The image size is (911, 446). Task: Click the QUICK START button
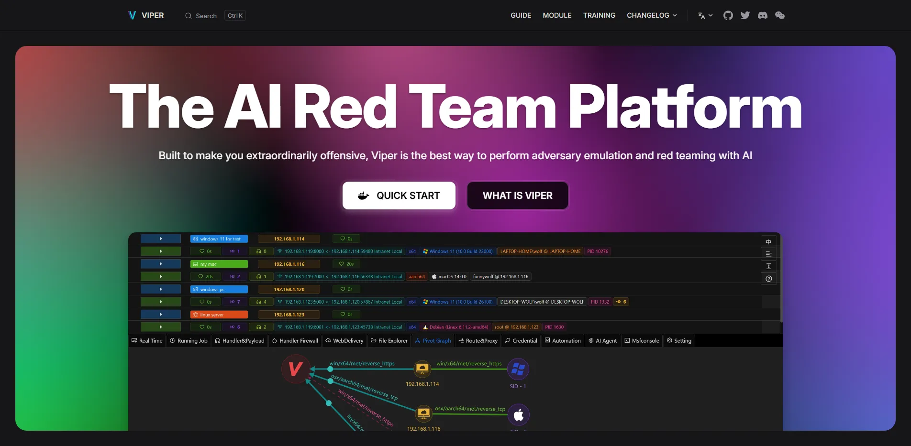click(399, 196)
